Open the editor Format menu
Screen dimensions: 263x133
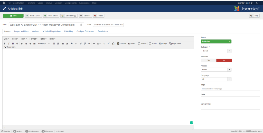[x=33, y=39]
